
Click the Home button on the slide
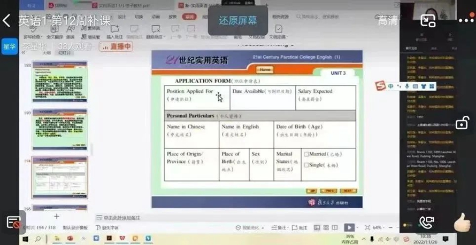click(x=264, y=70)
